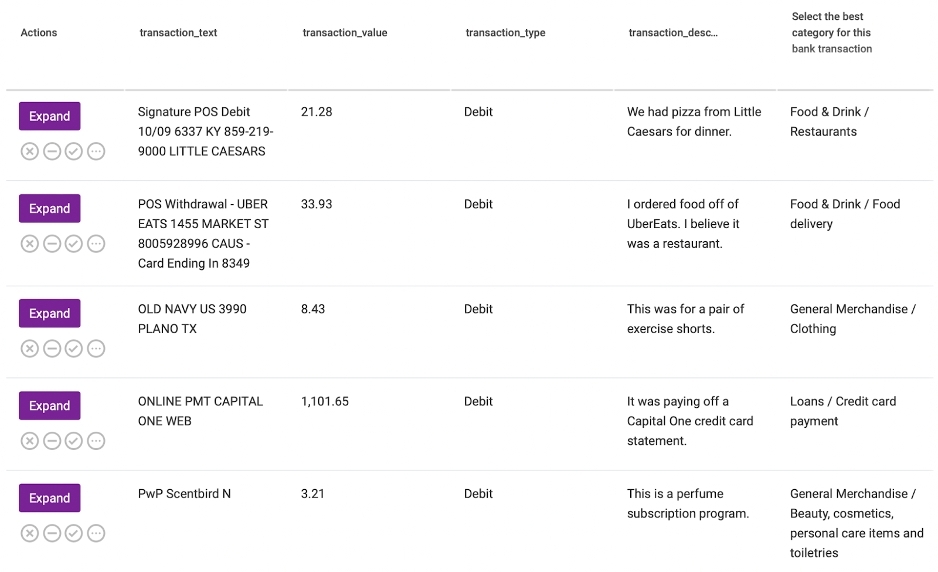Expand the Old Navy transaction row

click(x=49, y=313)
